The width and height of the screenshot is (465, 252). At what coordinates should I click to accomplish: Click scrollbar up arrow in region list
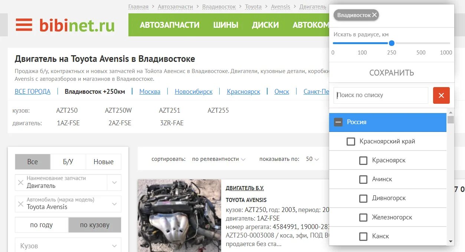(x=451, y=113)
